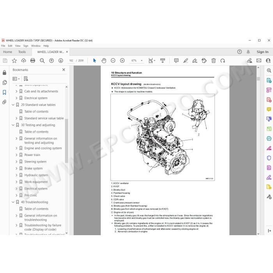Open Troubleshooting by failure code bookmark
The width and height of the screenshot is (273, 273).
[x=43, y=227]
